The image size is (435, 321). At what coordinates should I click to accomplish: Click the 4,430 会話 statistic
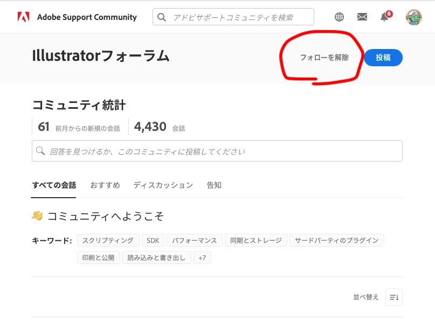point(160,127)
